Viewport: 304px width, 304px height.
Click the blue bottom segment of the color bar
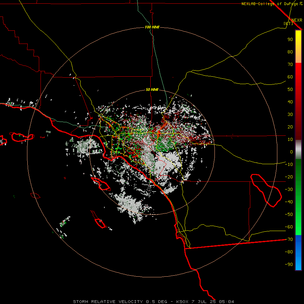[298, 253]
